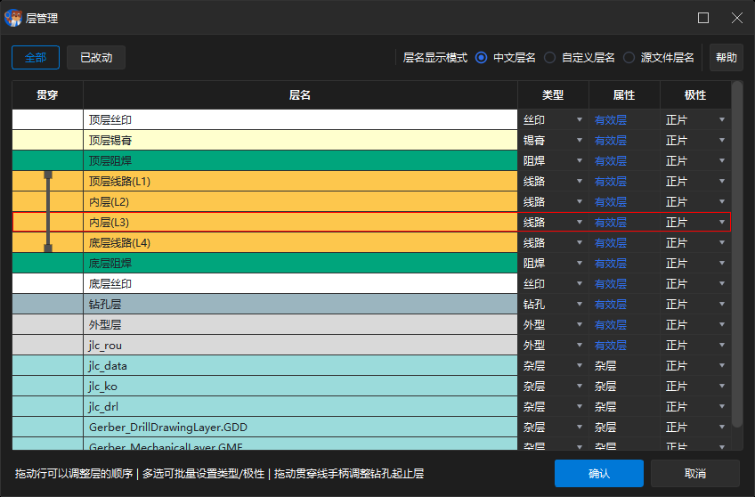Select the Gerber_DrillDrawingLayer.GDD layer name
Screen dimensions: 755x497
[168, 428]
